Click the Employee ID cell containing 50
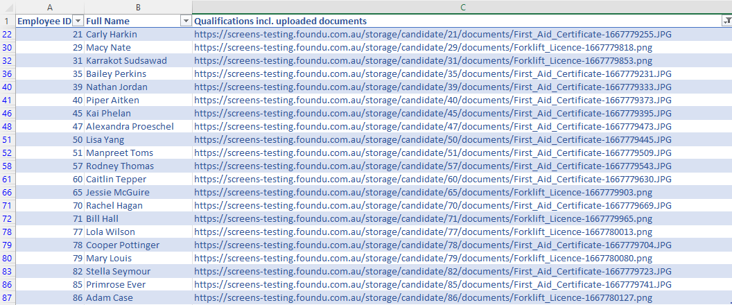Image resolution: width=732 pixels, height=305 pixels. (49, 139)
